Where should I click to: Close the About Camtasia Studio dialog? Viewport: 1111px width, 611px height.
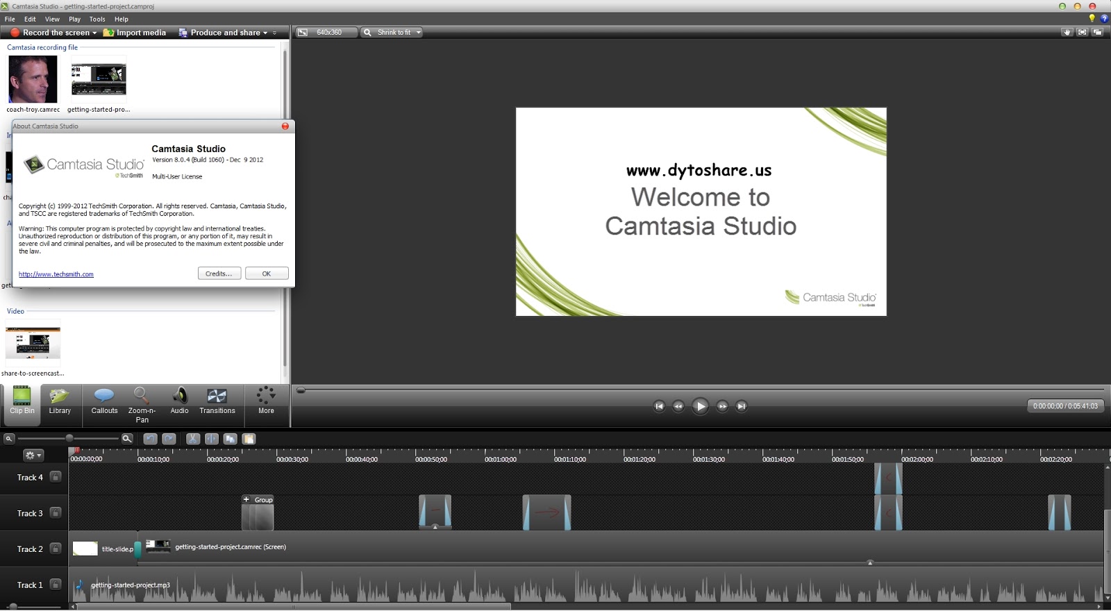click(x=285, y=126)
